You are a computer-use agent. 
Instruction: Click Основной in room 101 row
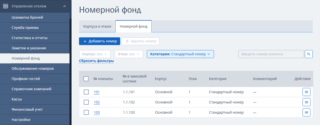[164, 92]
